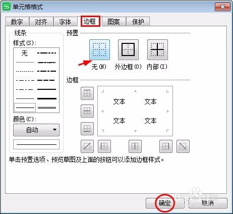Apply the 外边框 outline preset
The height and width of the screenshot is (214, 233).
[x=128, y=50]
